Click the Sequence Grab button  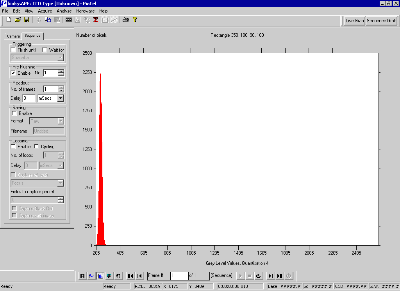coord(381,21)
